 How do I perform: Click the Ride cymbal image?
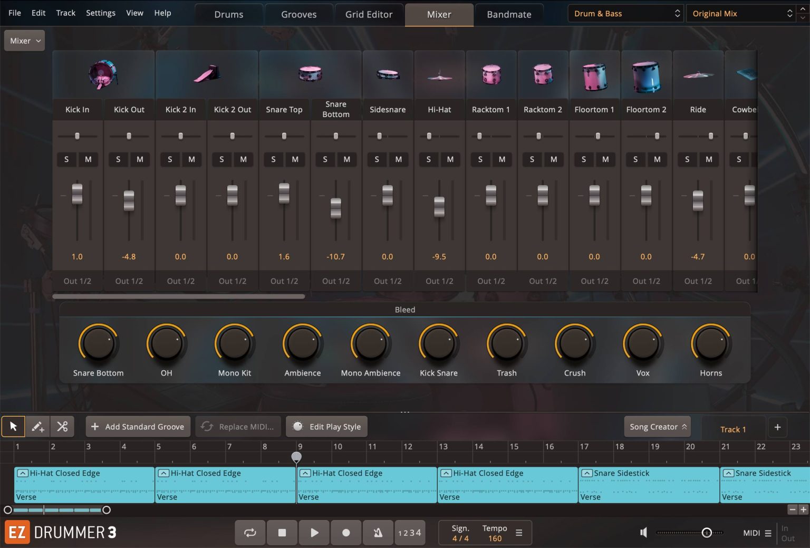pos(698,75)
